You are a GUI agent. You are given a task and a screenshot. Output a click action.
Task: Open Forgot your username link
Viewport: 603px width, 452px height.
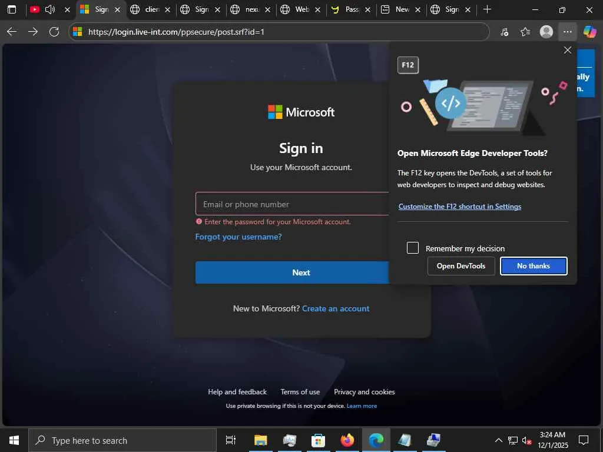pos(238,237)
